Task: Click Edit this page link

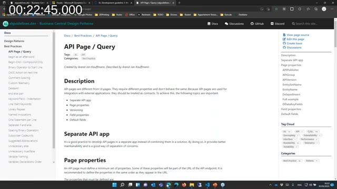Action: (x=294, y=39)
